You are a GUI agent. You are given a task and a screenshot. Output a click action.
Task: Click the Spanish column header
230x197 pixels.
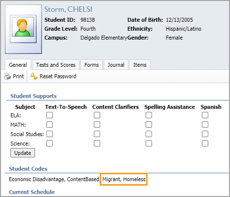pyautogui.click(x=211, y=107)
